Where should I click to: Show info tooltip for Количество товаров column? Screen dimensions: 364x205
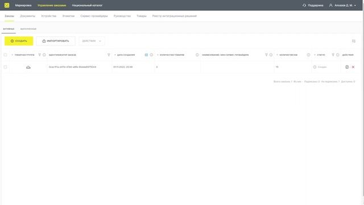point(197,55)
